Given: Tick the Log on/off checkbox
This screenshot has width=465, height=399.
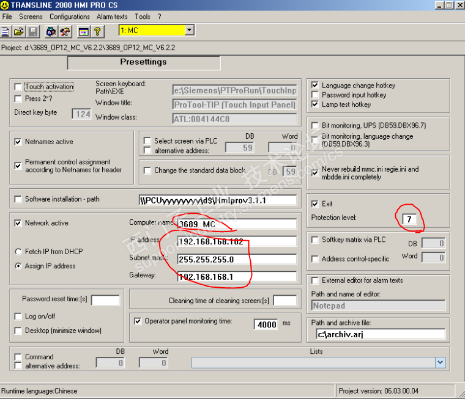Looking at the screenshot, I should coord(18,317).
